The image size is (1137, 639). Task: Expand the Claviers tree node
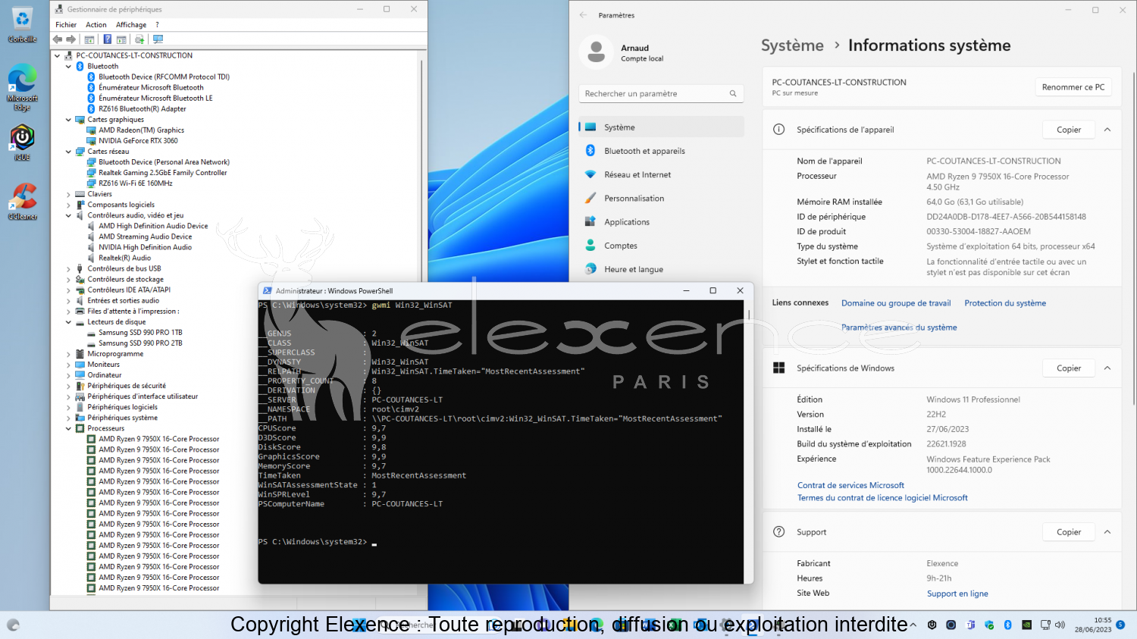[68, 194]
